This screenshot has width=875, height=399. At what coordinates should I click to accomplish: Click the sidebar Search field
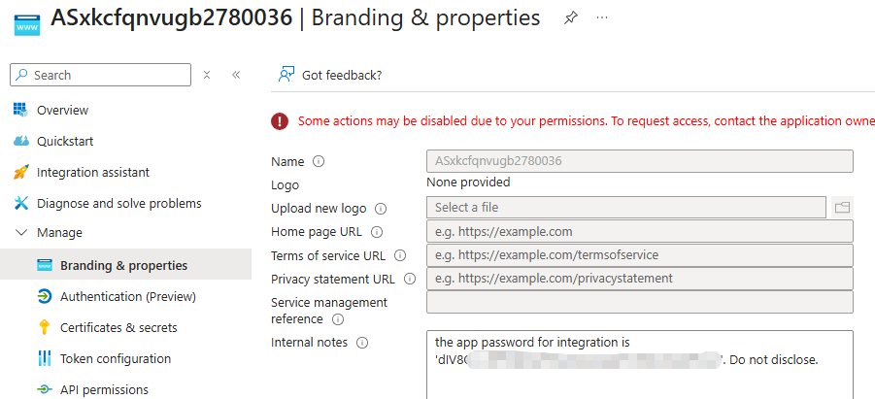point(107,75)
